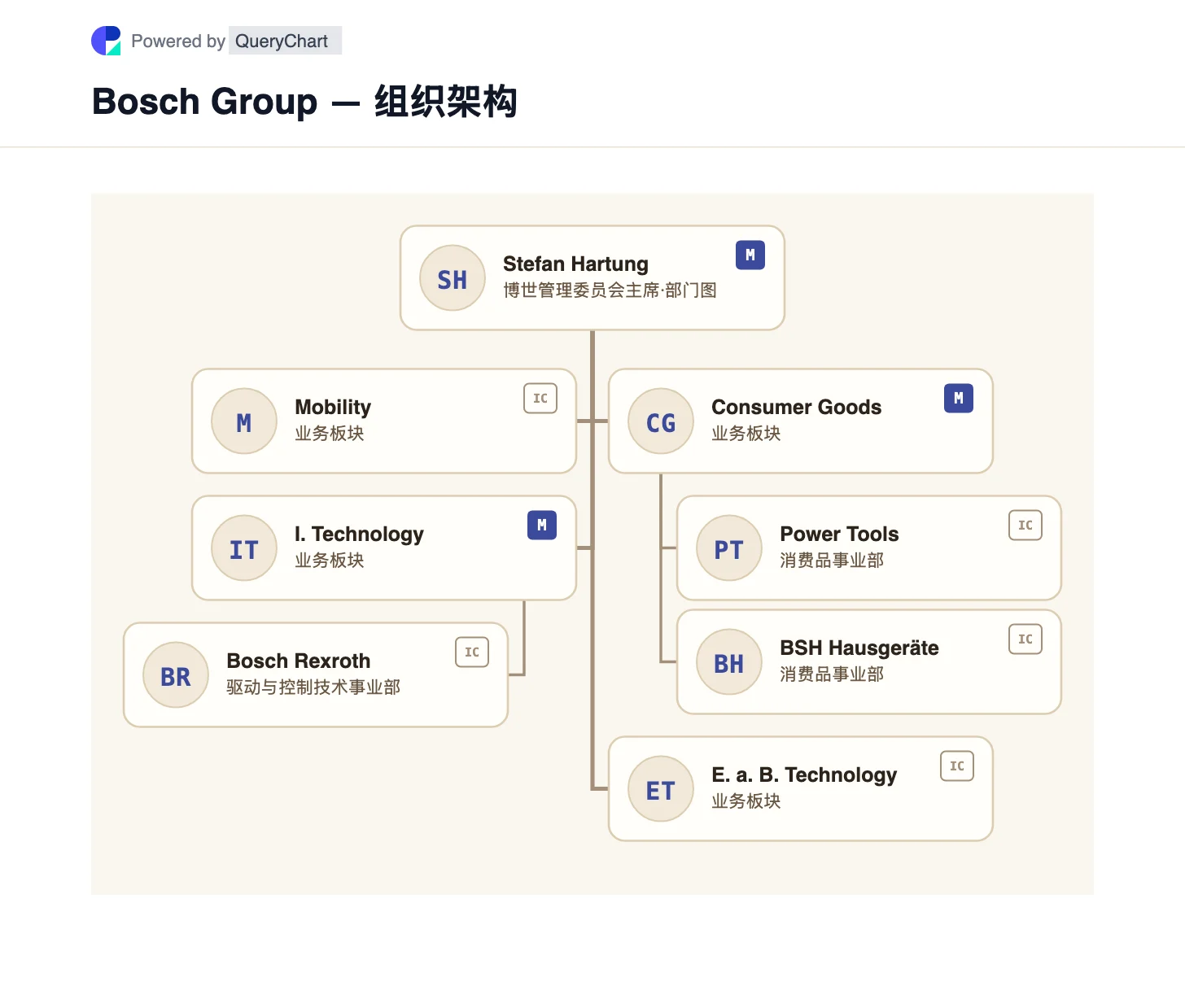Viewport: 1185px width, 986px height.
Task: Click the IC badge on BSH Hausgeräte card
Action: tap(1025, 639)
